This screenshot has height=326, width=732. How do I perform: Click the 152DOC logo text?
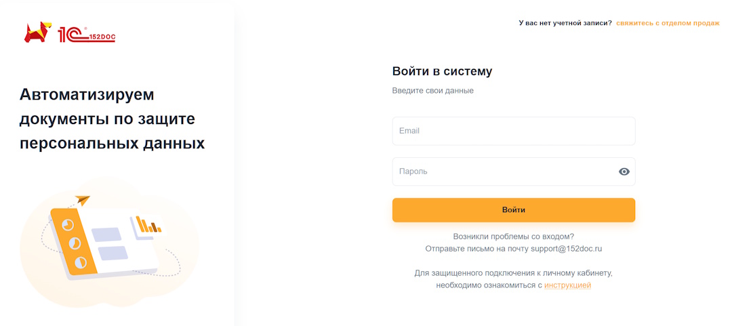pos(102,38)
